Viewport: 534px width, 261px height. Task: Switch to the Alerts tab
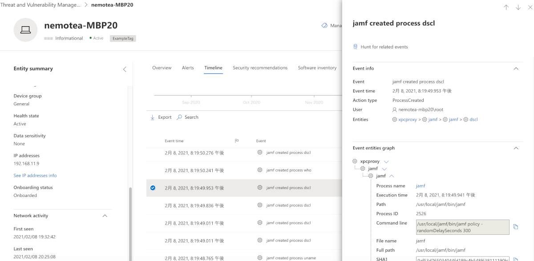(188, 68)
